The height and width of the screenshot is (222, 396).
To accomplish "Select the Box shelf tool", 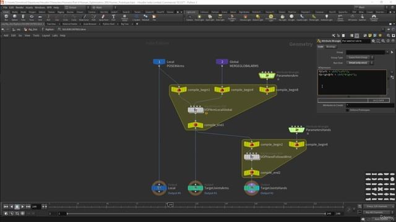I will point(6,17).
